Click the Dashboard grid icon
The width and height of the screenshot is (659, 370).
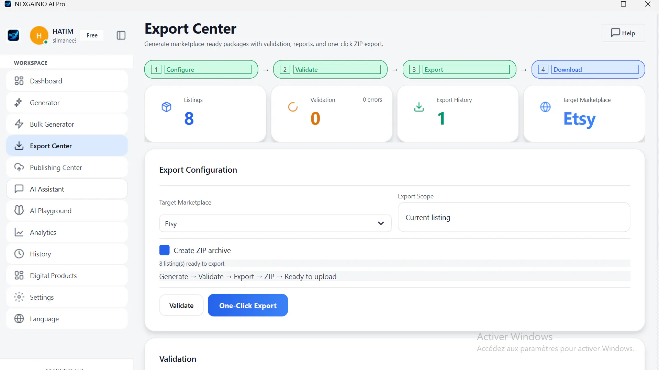(19, 81)
